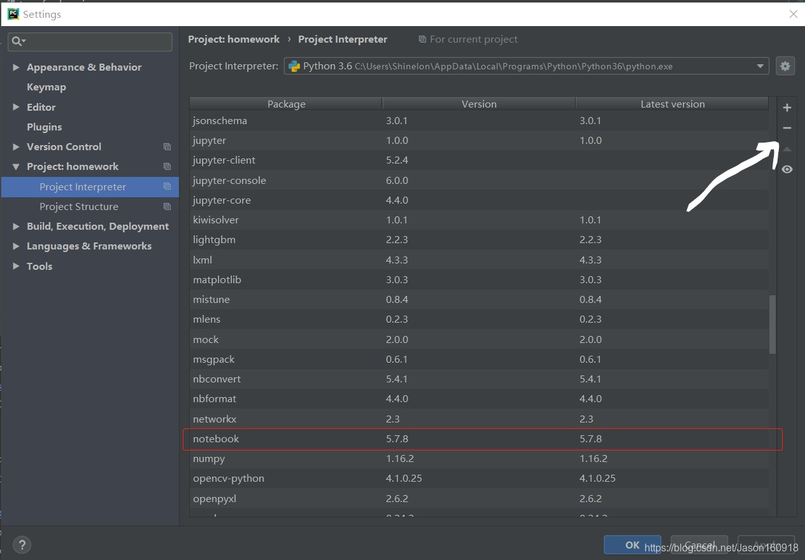Select the lightgbm package row

[479, 240]
